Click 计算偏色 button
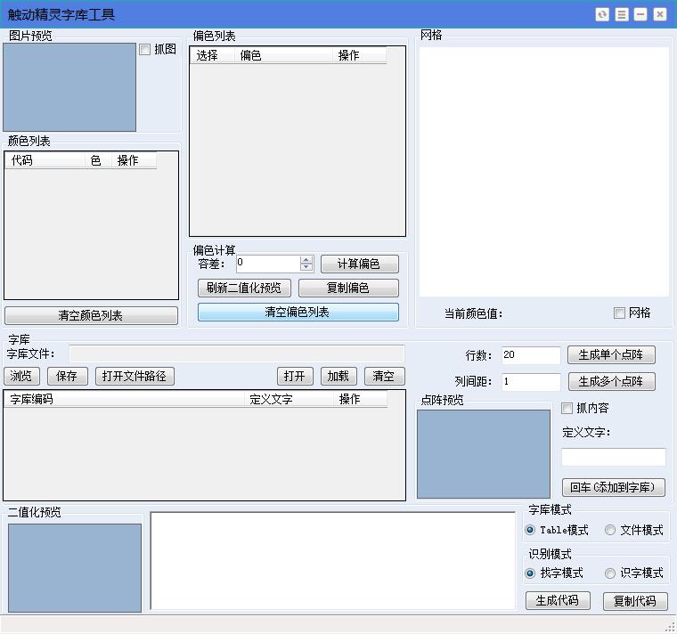677x634 pixels. (x=360, y=264)
